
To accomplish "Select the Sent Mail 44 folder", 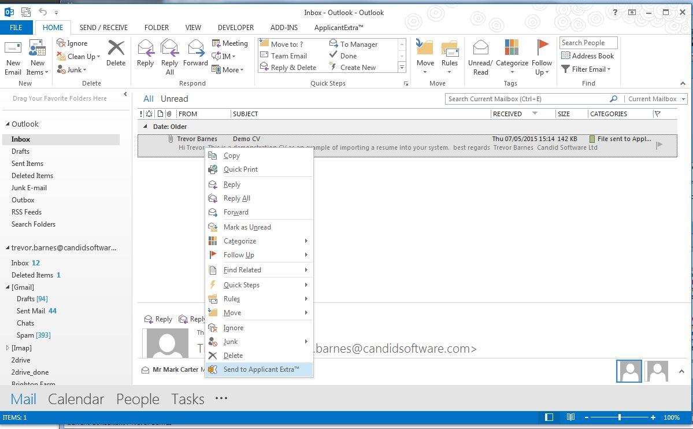I will [36, 311].
